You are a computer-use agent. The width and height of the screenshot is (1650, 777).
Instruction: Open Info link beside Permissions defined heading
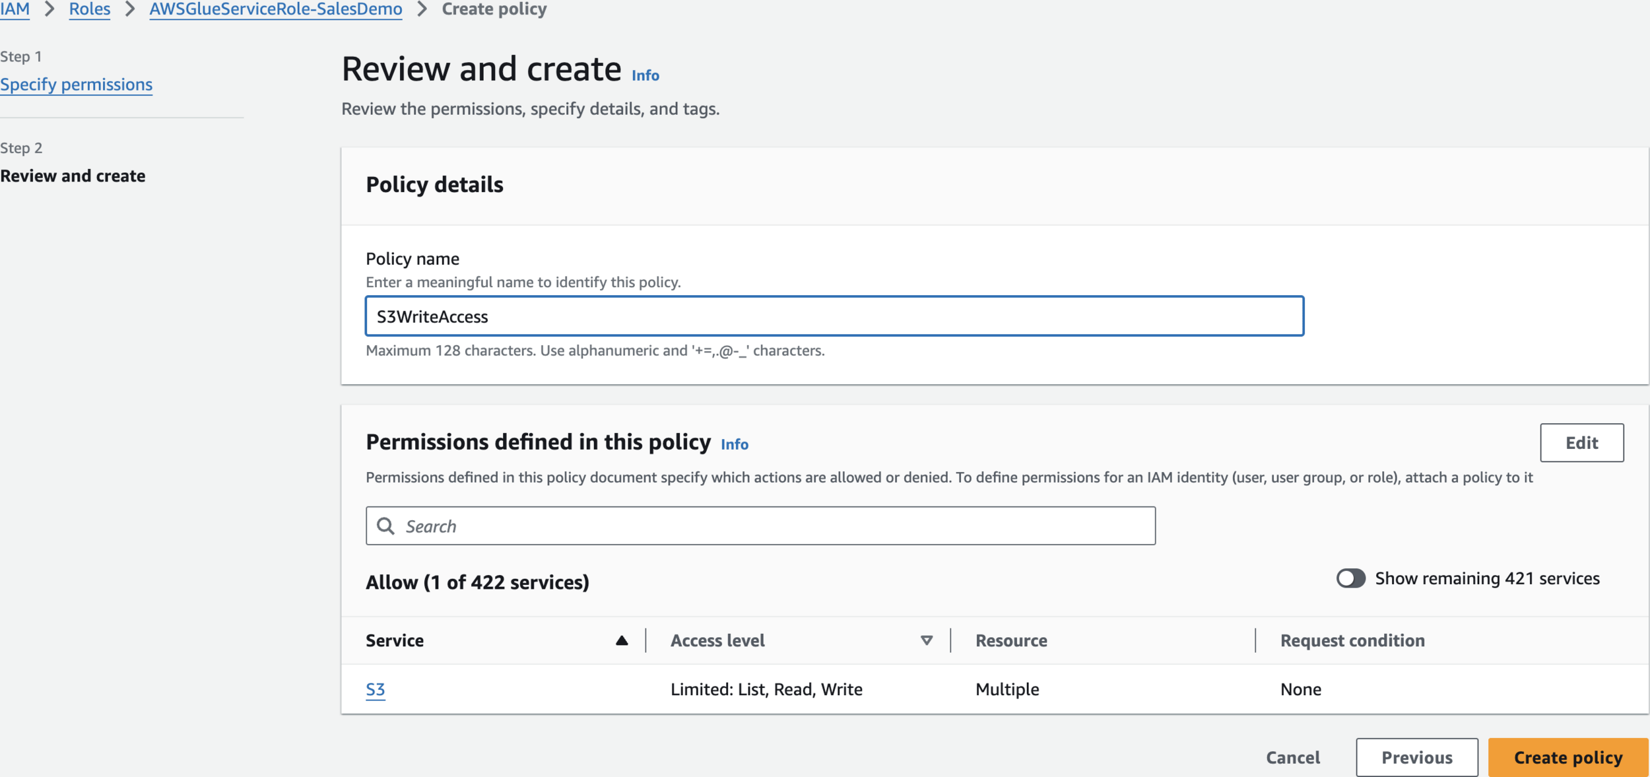pos(734,444)
